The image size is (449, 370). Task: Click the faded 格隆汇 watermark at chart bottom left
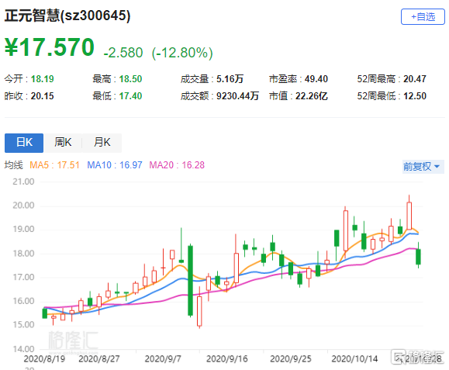(73, 341)
